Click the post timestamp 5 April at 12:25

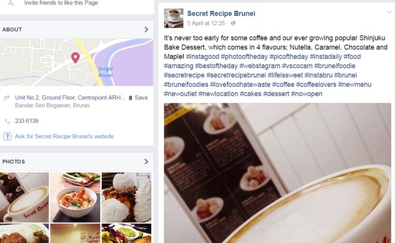click(206, 23)
